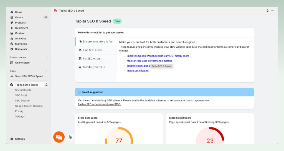
Task: Click the Orders count badge 41
Action: point(46,17)
